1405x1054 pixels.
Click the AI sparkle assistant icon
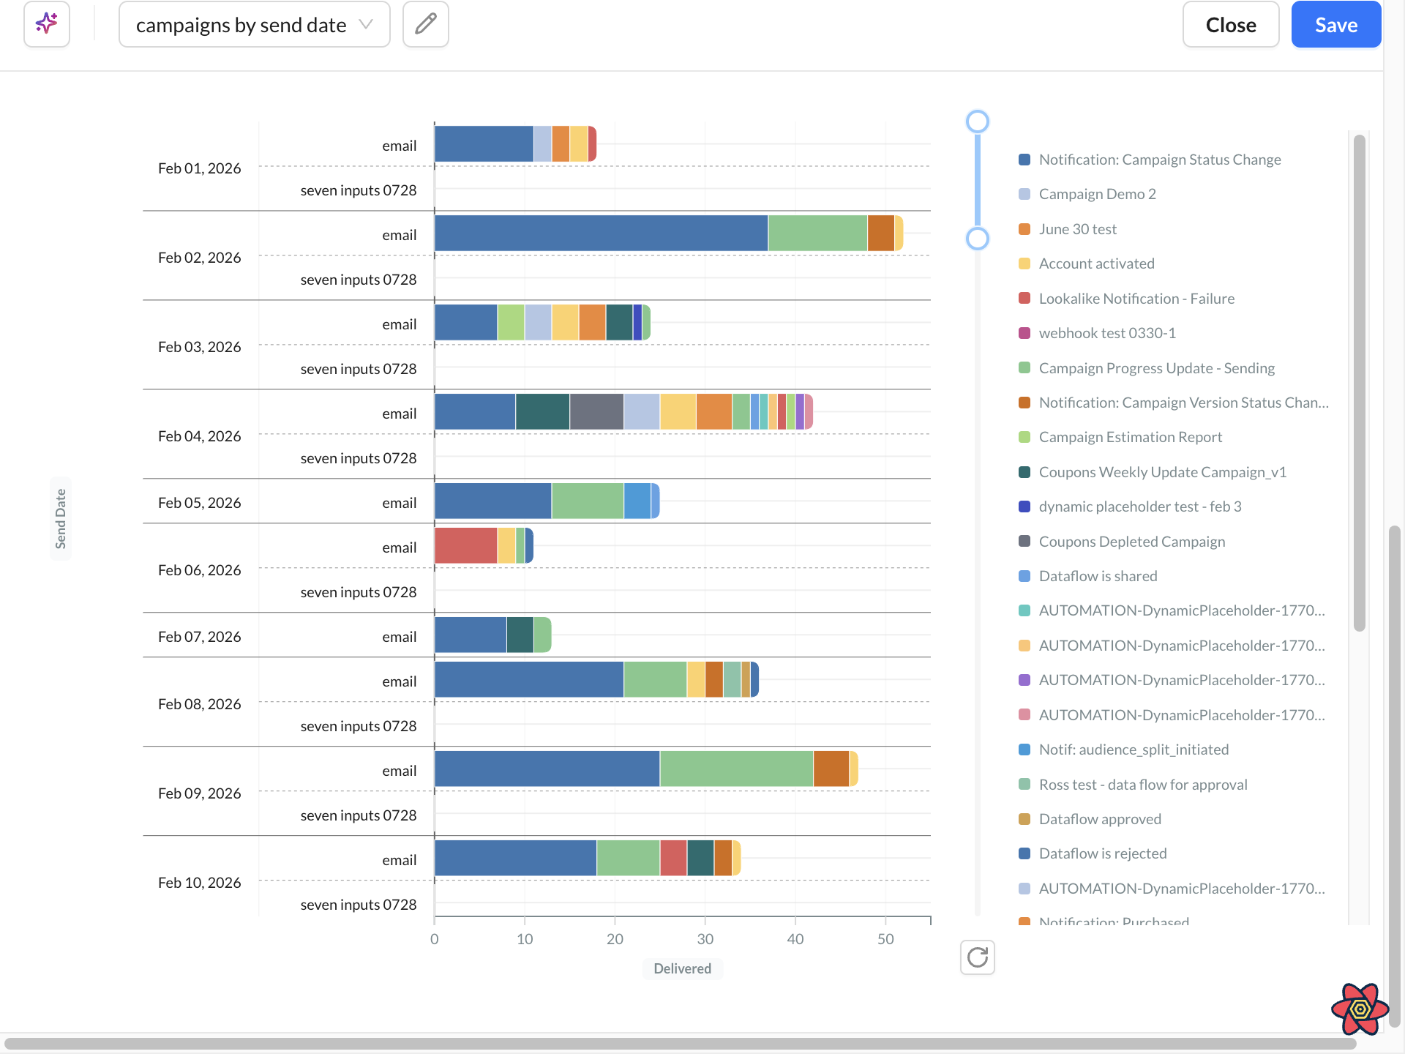click(x=47, y=24)
